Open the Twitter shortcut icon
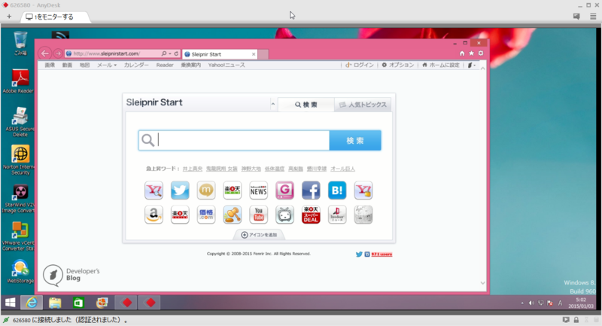This screenshot has height=326, width=602. pos(180,190)
